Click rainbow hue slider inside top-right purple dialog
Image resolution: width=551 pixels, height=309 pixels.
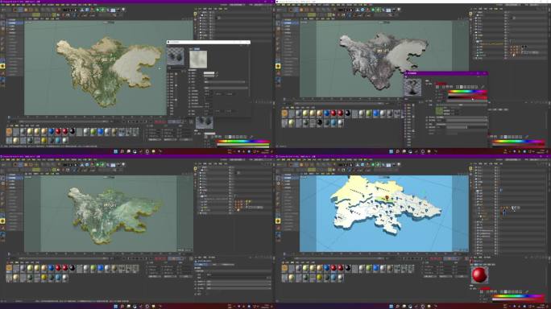click(x=468, y=91)
